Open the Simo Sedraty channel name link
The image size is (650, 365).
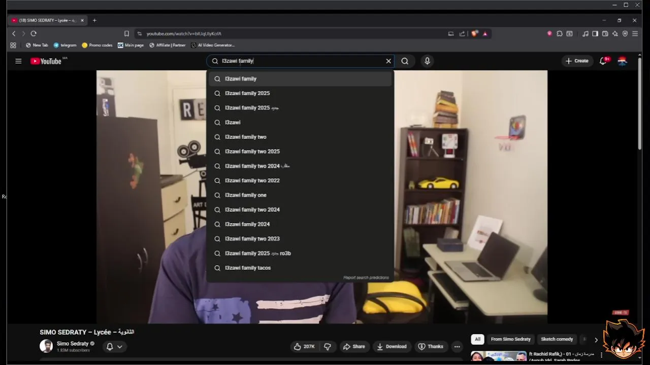(73, 344)
